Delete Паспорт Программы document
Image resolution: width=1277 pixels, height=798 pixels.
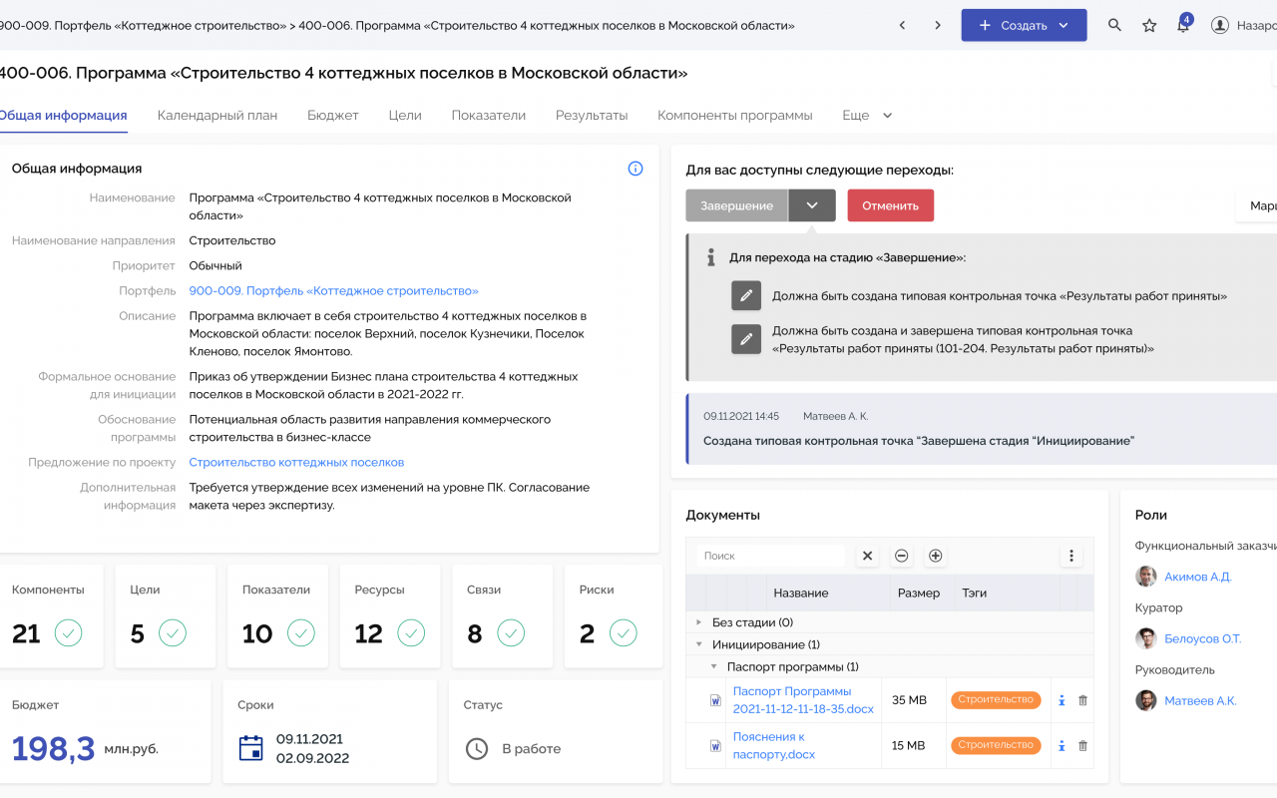(1082, 700)
